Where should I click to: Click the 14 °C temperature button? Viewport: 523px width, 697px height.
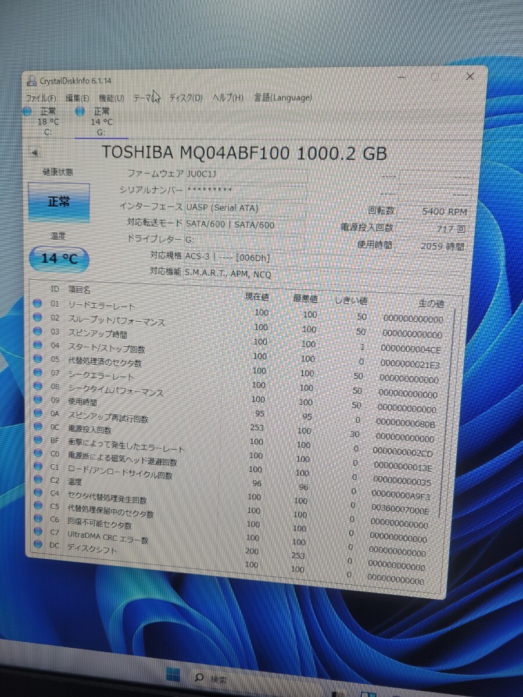tap(59, 259)
